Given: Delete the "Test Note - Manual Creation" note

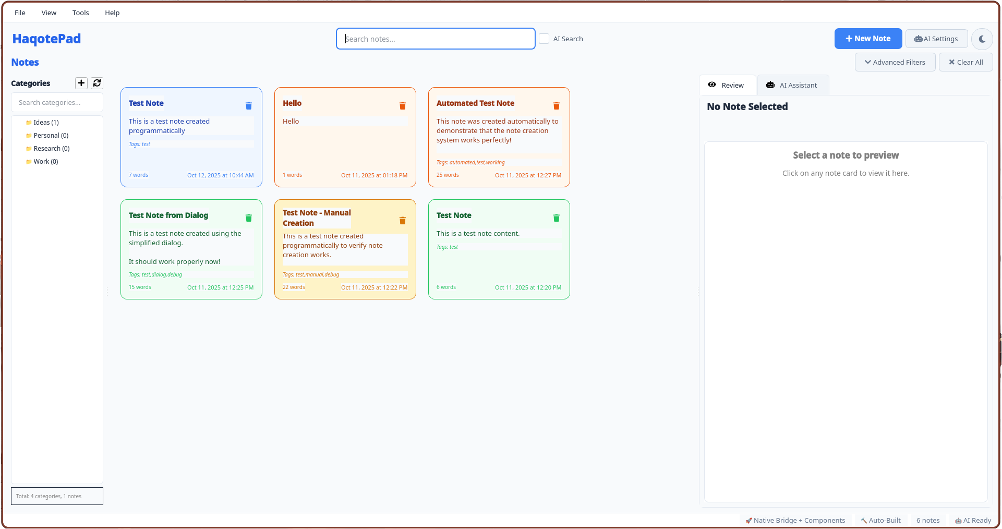Looking at the screenshot, I should click(x=402, y=221).
